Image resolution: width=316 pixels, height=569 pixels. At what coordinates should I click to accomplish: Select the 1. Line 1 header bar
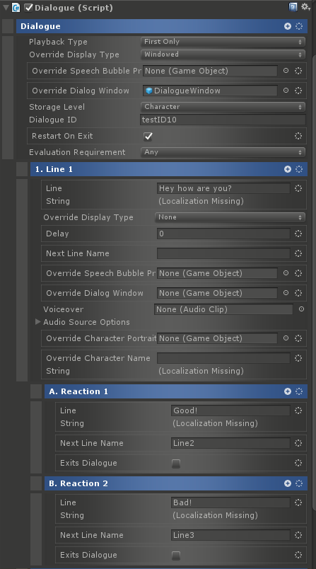[169, 169]
